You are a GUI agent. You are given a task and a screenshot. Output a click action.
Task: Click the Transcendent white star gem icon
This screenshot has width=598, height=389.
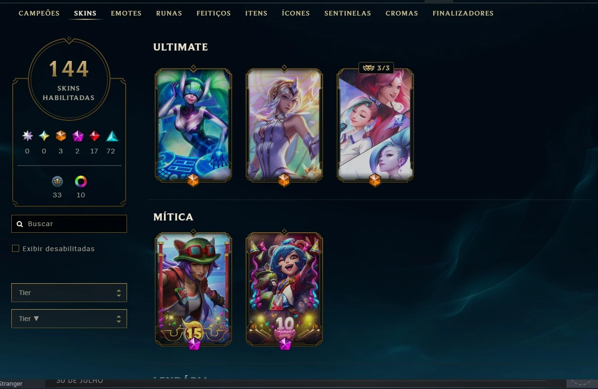27,136
